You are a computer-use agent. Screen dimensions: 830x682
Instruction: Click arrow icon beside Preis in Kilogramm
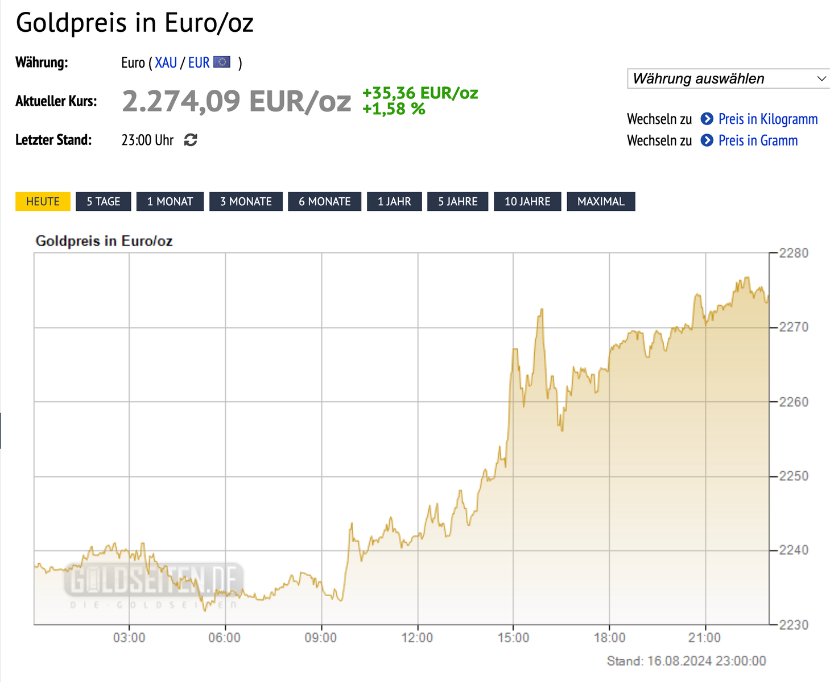pyautogui.click(x=707, y=119)
